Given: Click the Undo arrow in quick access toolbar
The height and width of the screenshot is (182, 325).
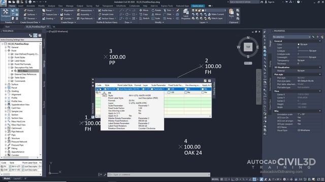Looking at the screenshot, I should pyautogui.click(x=35, y=2).
